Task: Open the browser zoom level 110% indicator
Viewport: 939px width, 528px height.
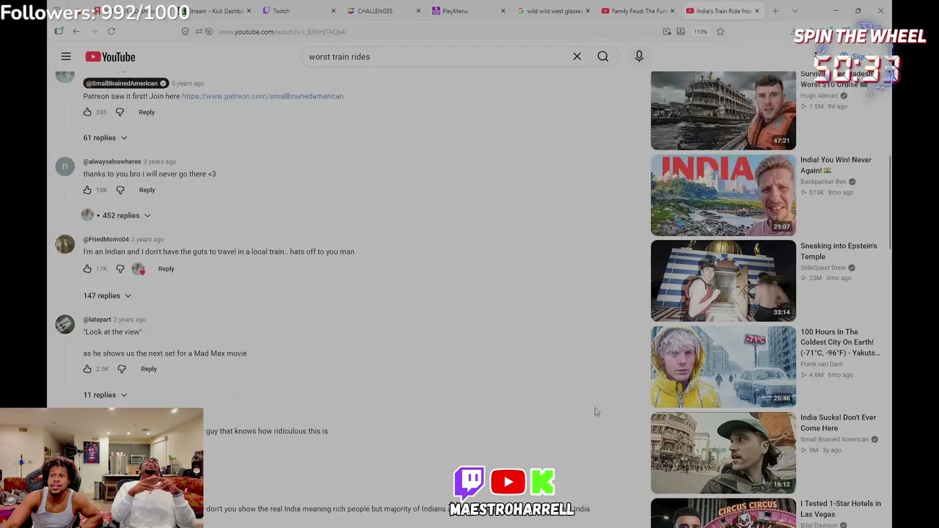Action: 701,32
